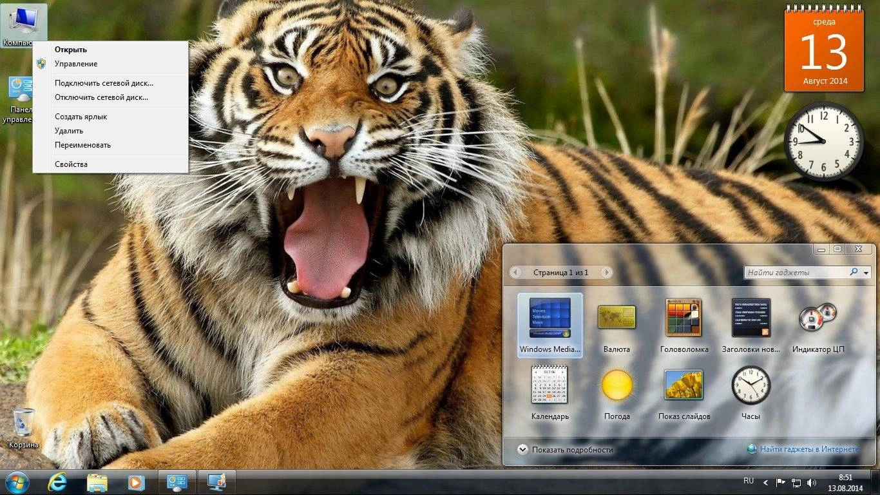Open the Индикатор ЦП gadget

[x=817, y=320]
